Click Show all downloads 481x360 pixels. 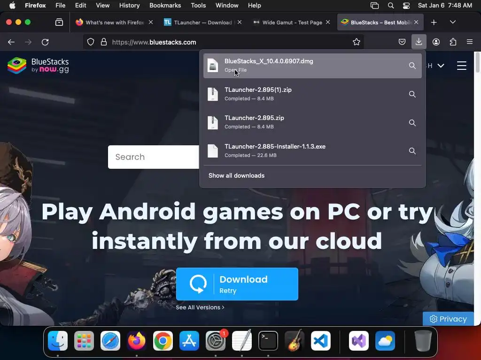coord(236,176)
